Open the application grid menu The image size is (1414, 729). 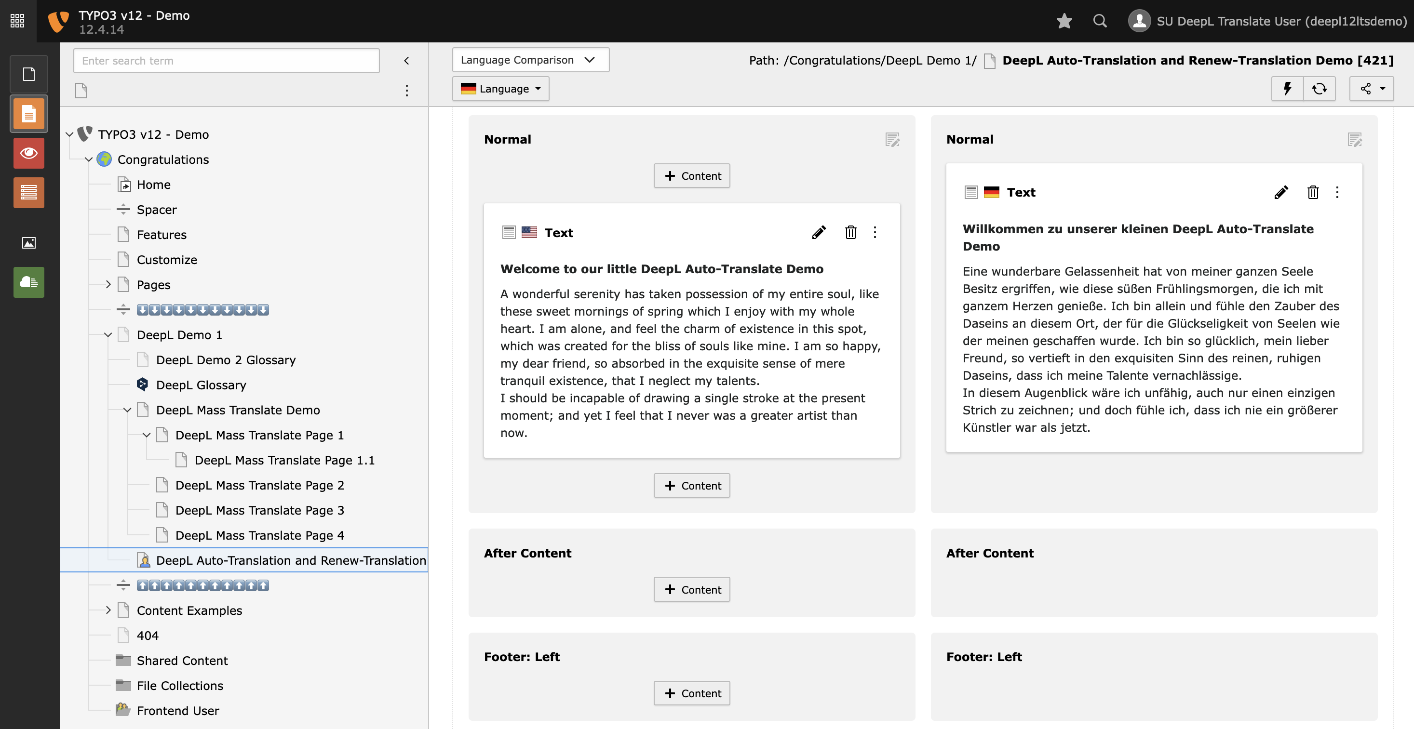[x=17, y=21]
